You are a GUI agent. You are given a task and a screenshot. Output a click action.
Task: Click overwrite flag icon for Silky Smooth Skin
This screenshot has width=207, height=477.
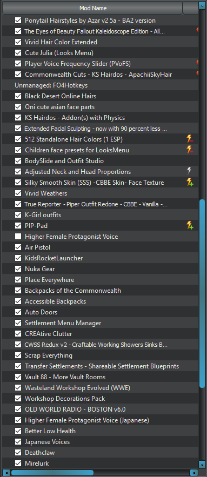(x=190, y=183)
